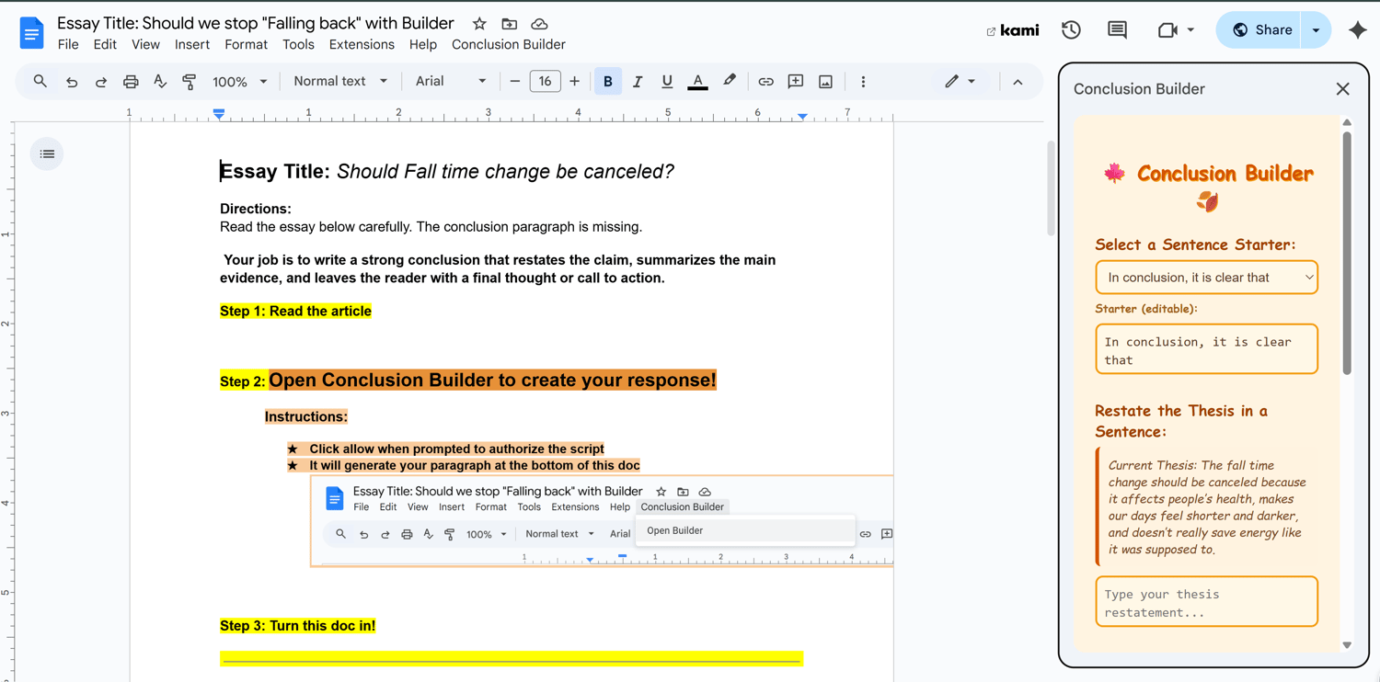Open the Help menu
The width and height of the screenshot is (1380, 682).
pos(422,44)
